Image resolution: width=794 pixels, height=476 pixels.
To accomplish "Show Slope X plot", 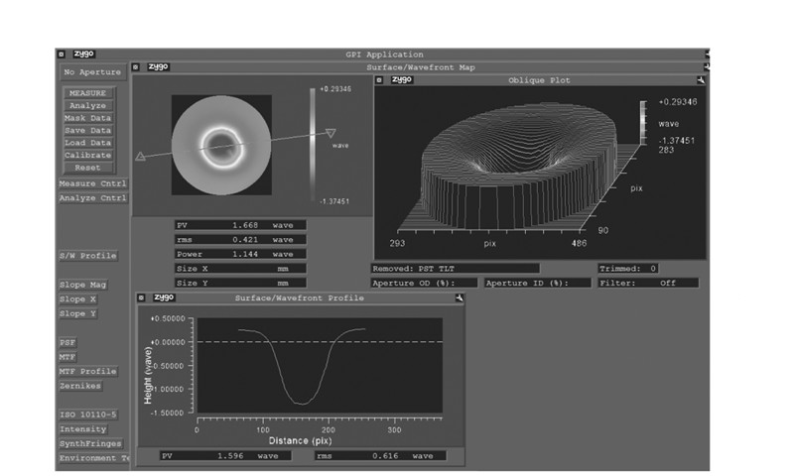I will 78,299.
